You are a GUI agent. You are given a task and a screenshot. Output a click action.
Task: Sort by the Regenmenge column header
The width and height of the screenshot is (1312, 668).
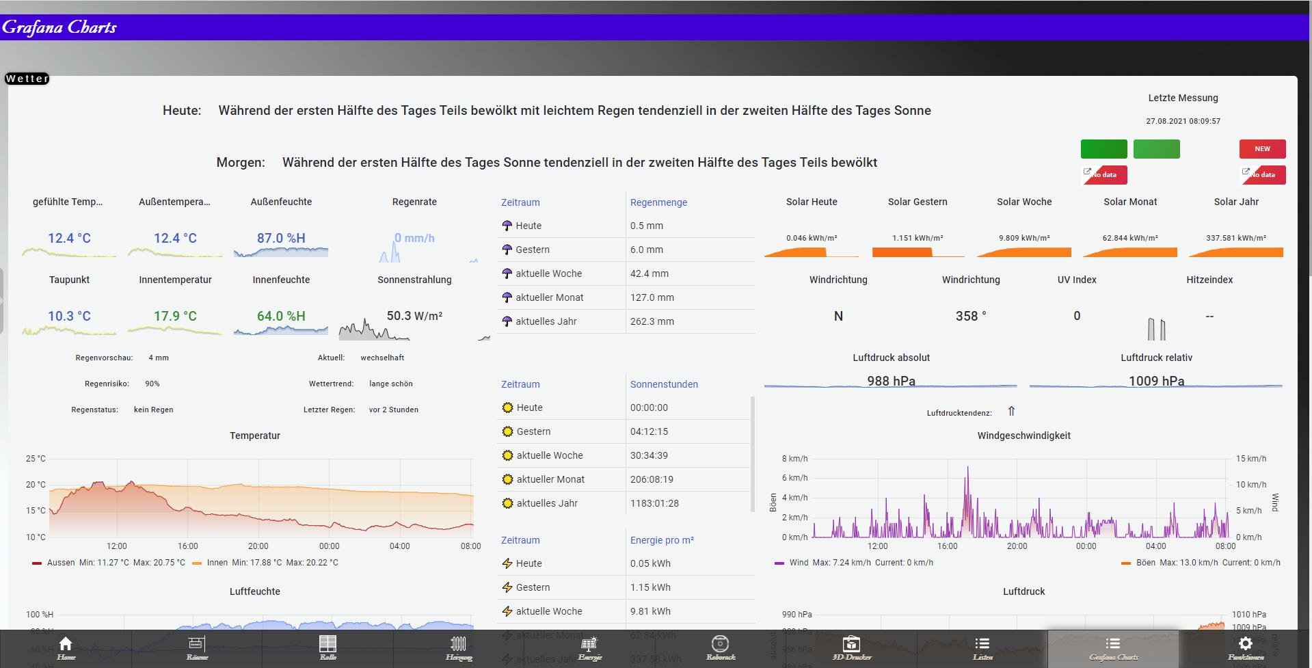658,202
